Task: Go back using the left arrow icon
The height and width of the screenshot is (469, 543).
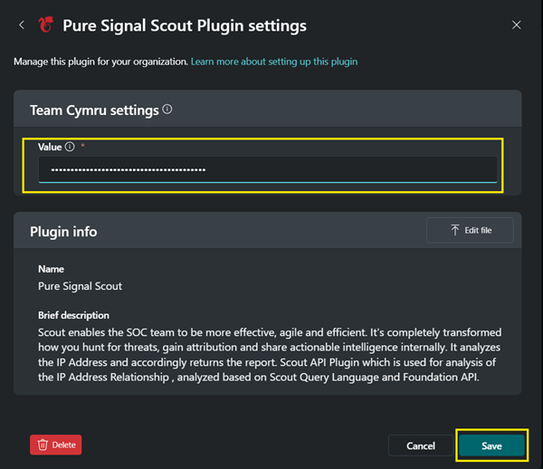Action: click(22, 25)
